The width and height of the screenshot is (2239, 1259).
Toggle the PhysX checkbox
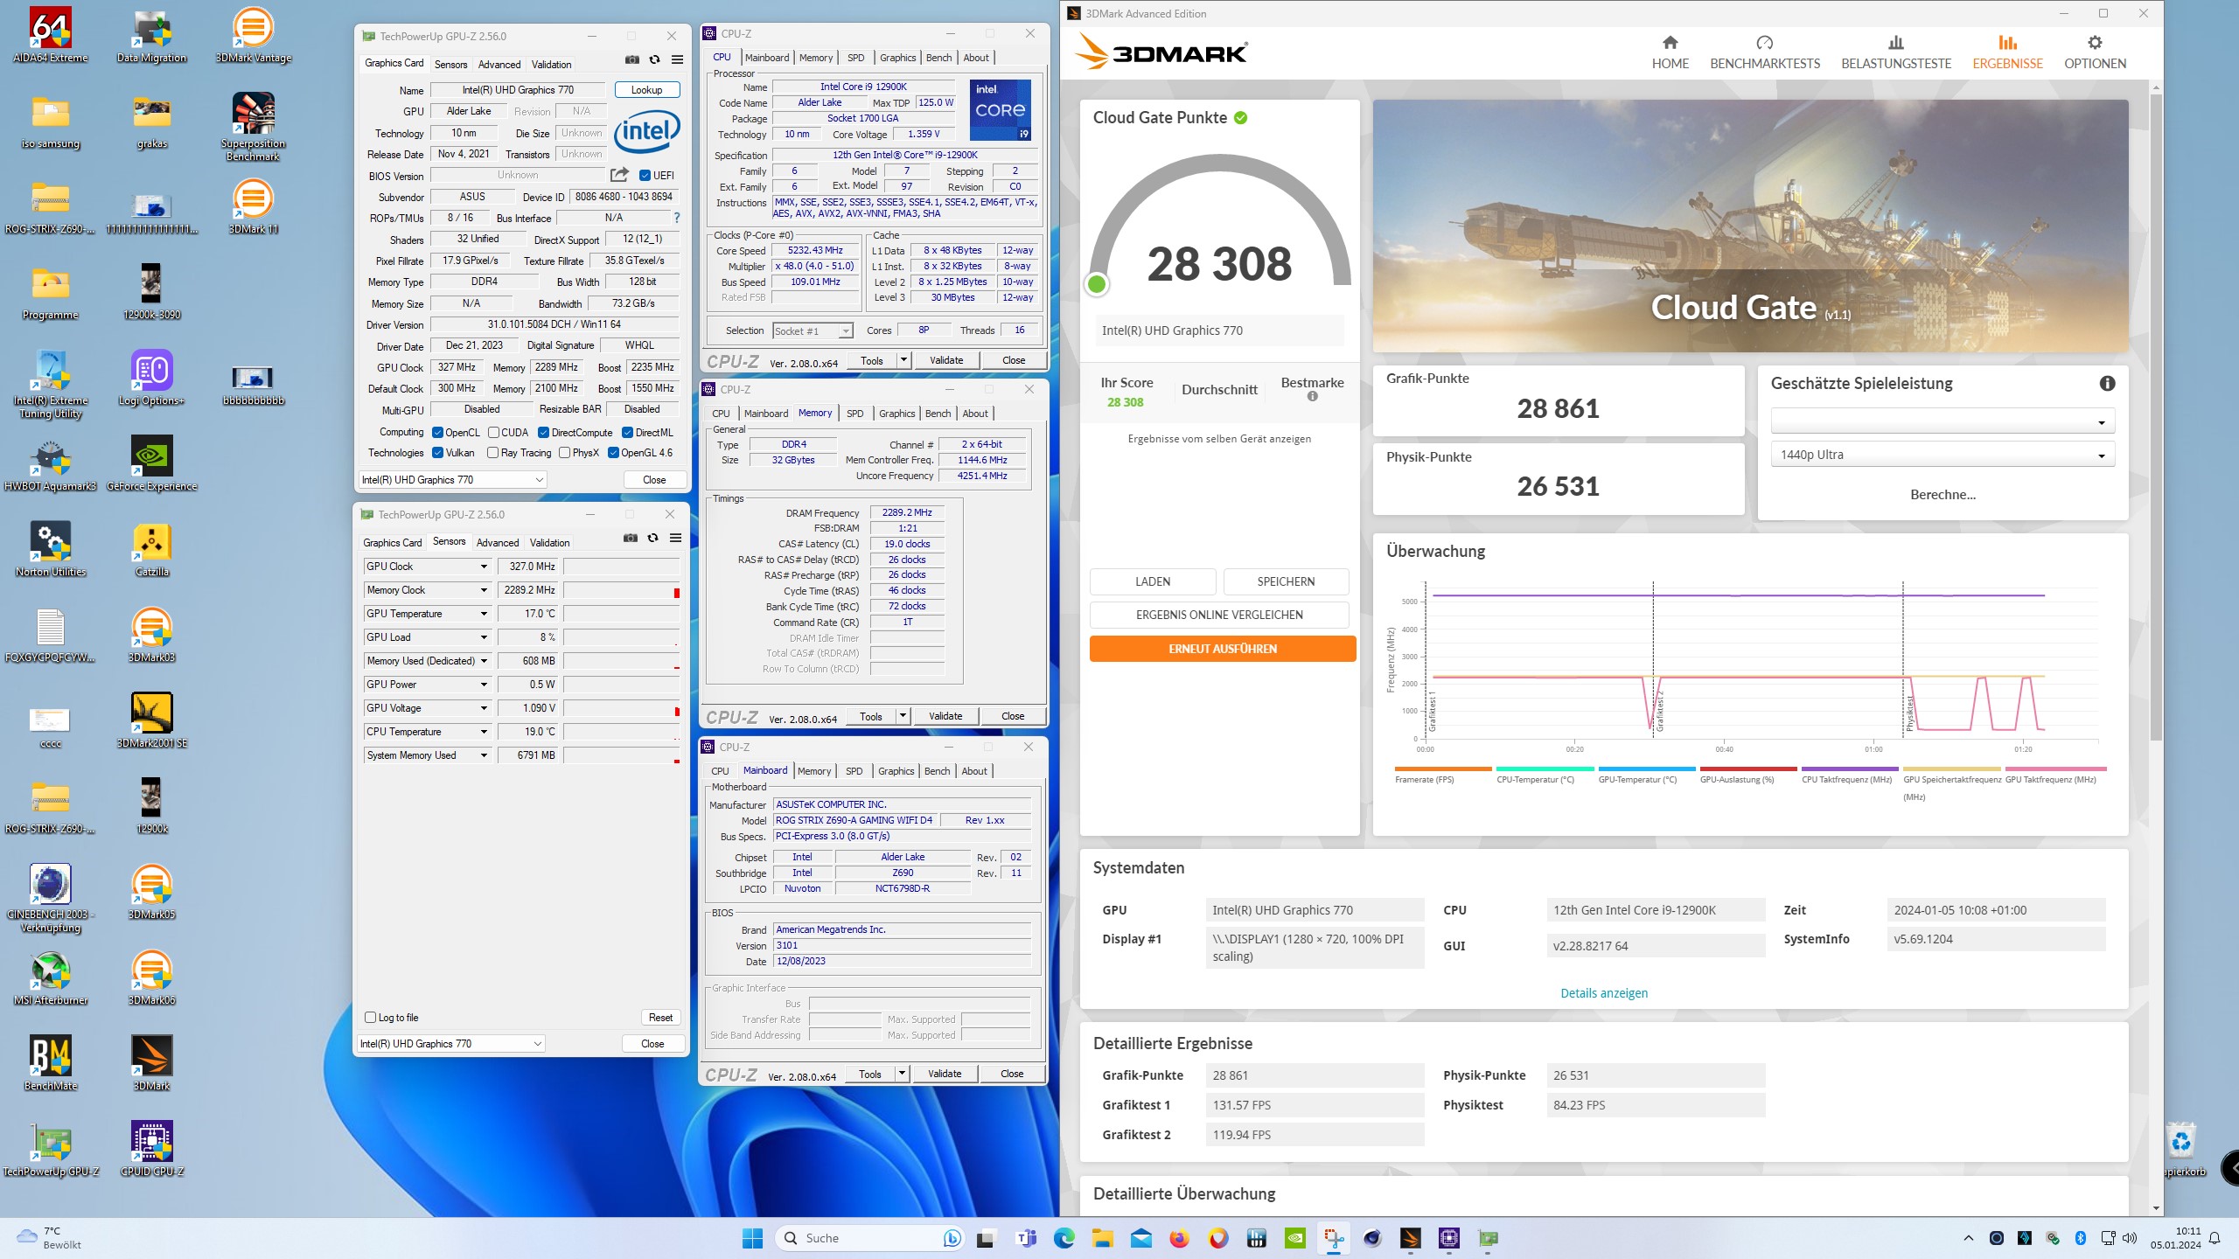pos(564,452)
